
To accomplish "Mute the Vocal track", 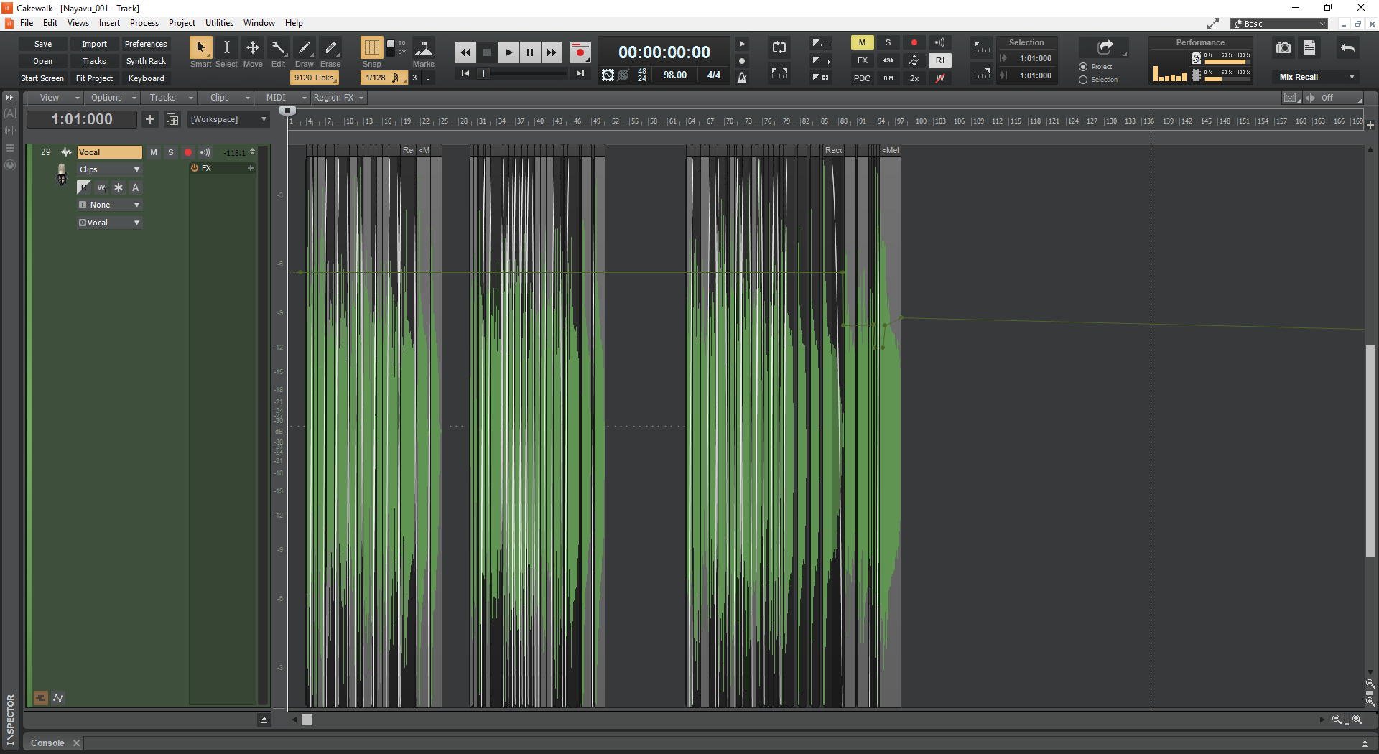I will 153,152.
